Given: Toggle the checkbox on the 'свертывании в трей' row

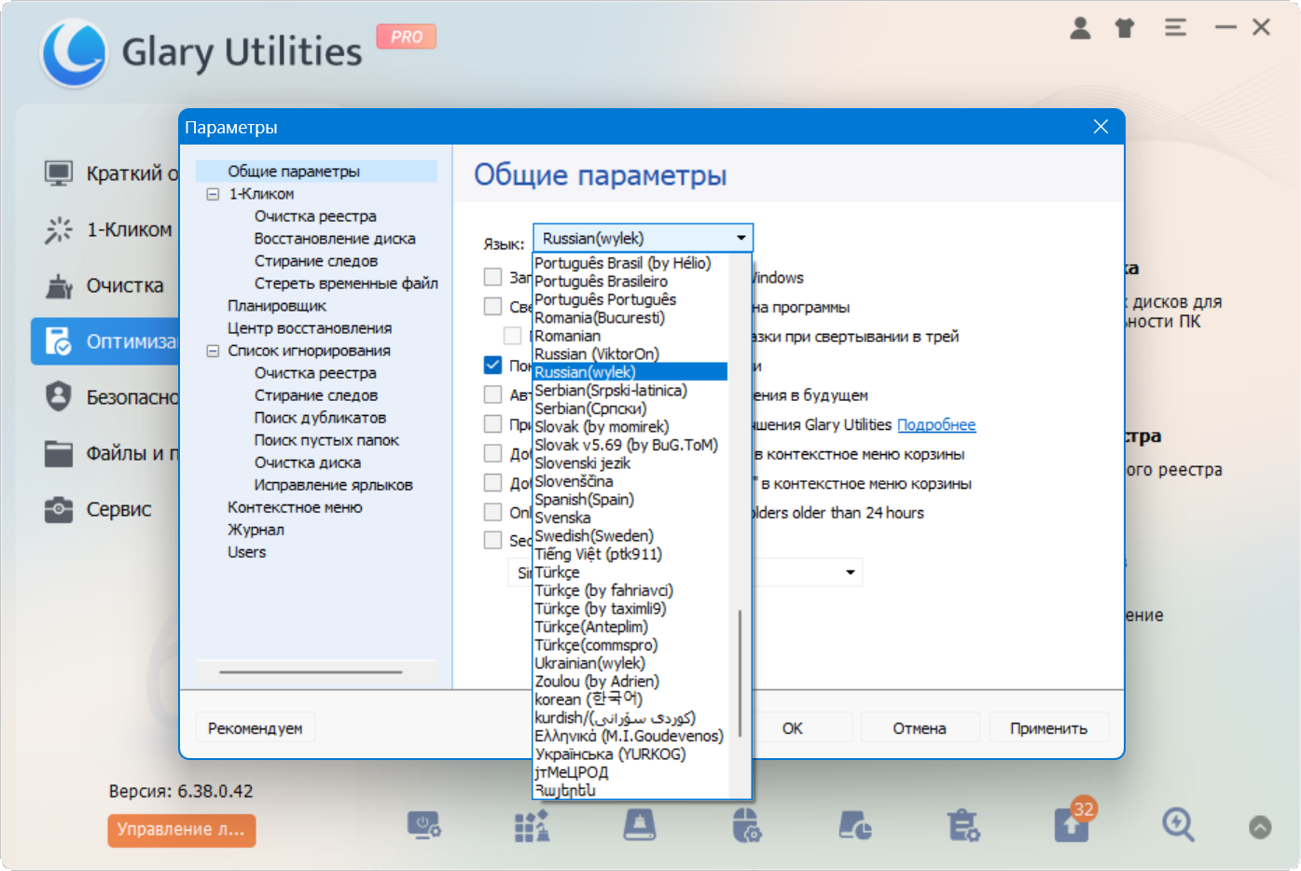Looking at the screenshot, I should coord(513,336).
